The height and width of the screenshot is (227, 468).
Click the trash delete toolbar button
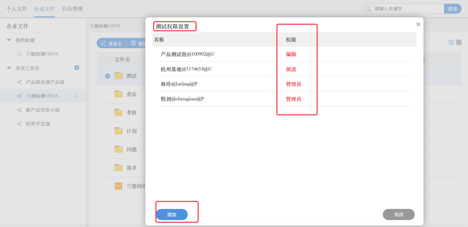(136, 43)
